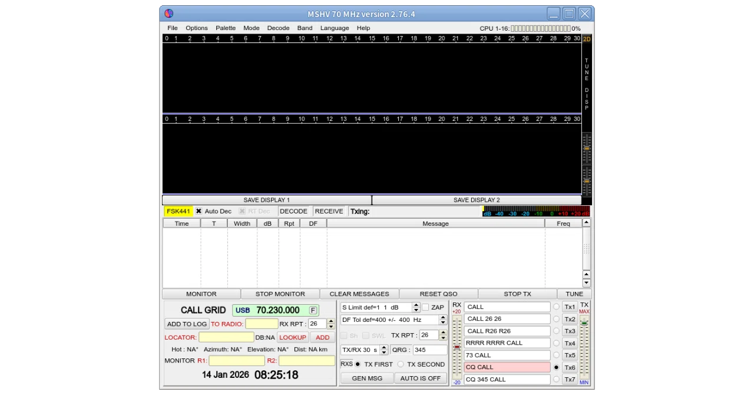Screen dimensions: 754x395
Task: Click the F button beside the frequency
Action: click(x=313, y=310)
